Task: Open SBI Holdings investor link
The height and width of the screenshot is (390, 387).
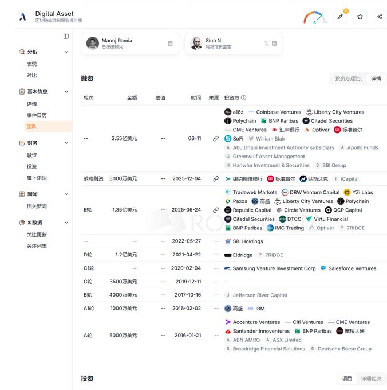Action: (x=244, y=241)
